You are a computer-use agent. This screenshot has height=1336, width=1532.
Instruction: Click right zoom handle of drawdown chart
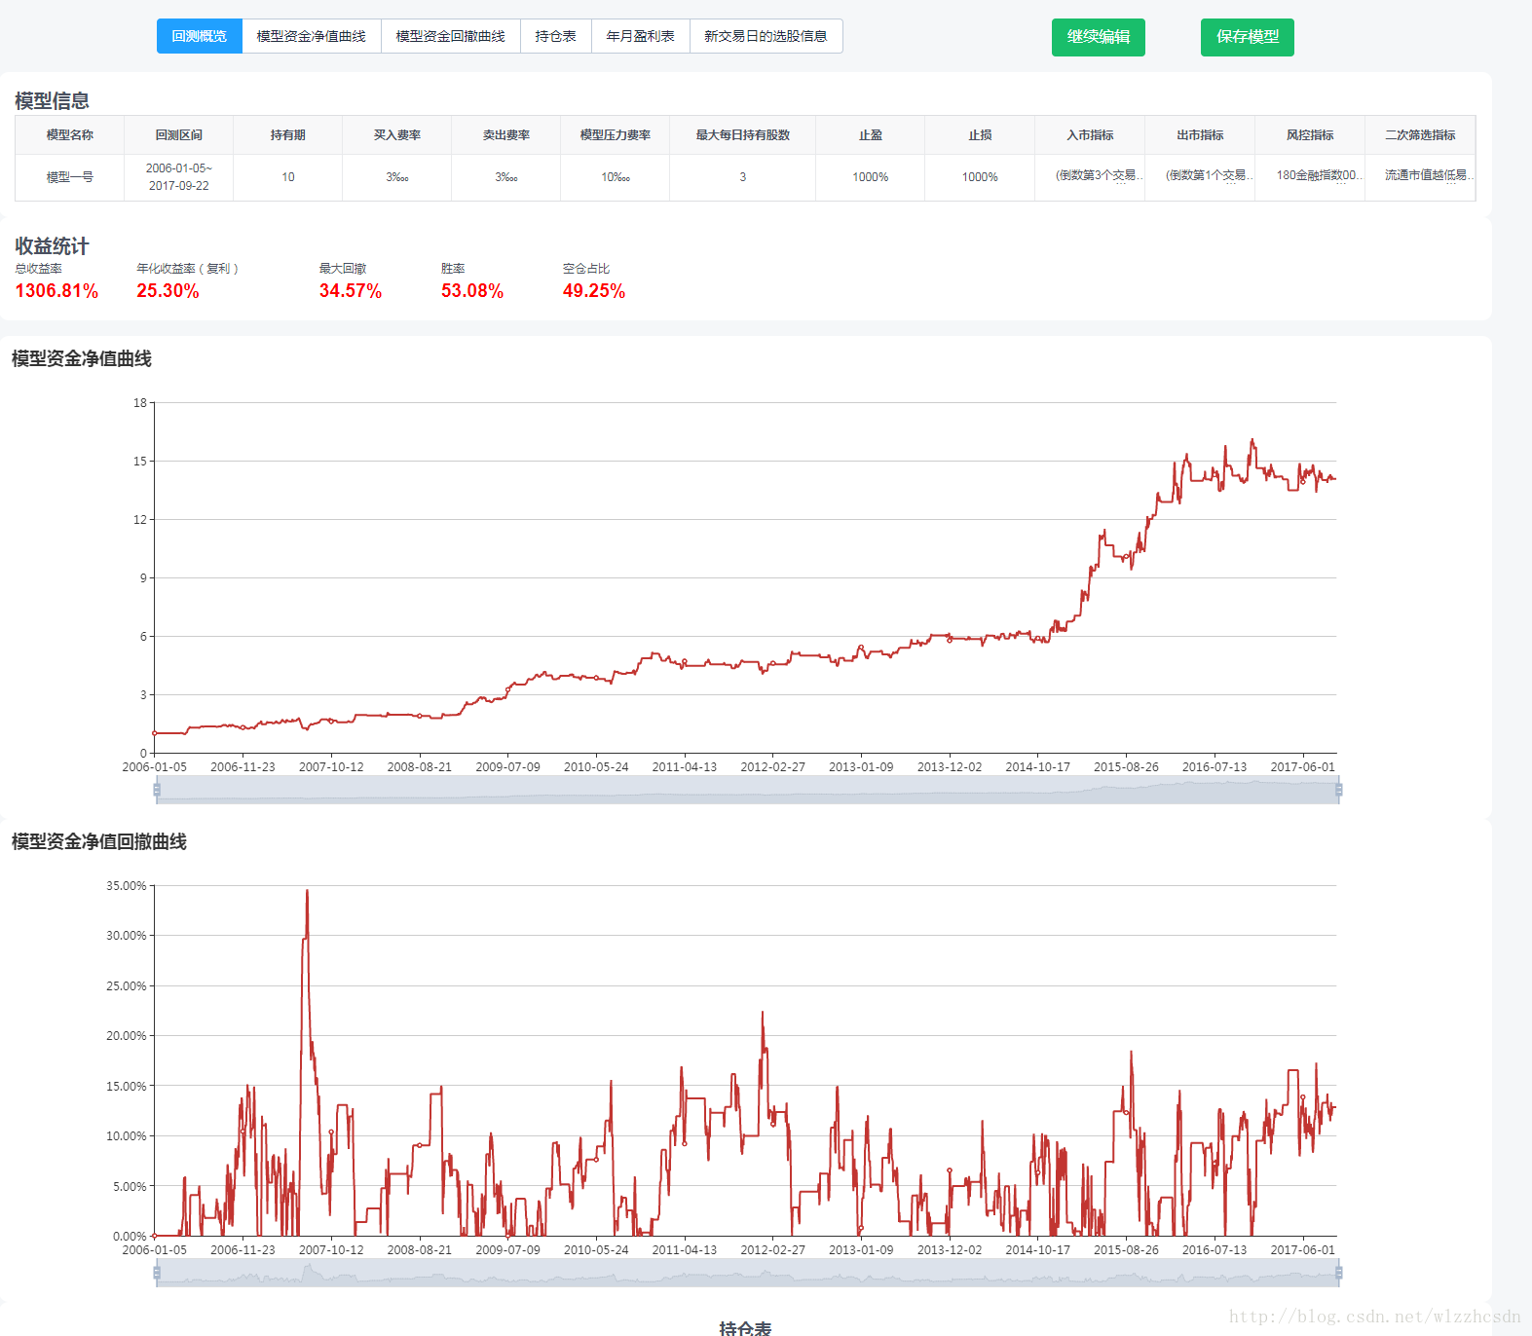1339,1273
